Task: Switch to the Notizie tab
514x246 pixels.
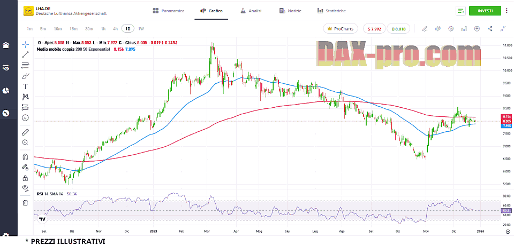Action: (x=290, y=11)
